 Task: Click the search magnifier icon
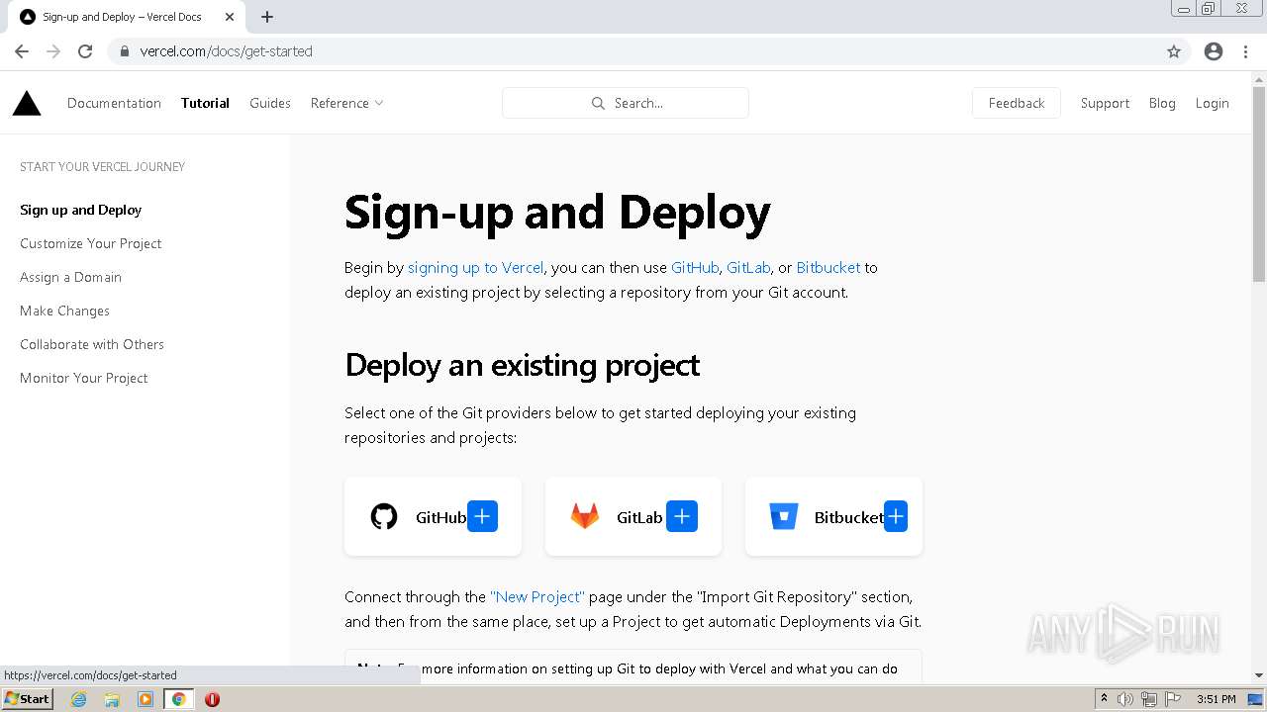(x=598, y=103)
